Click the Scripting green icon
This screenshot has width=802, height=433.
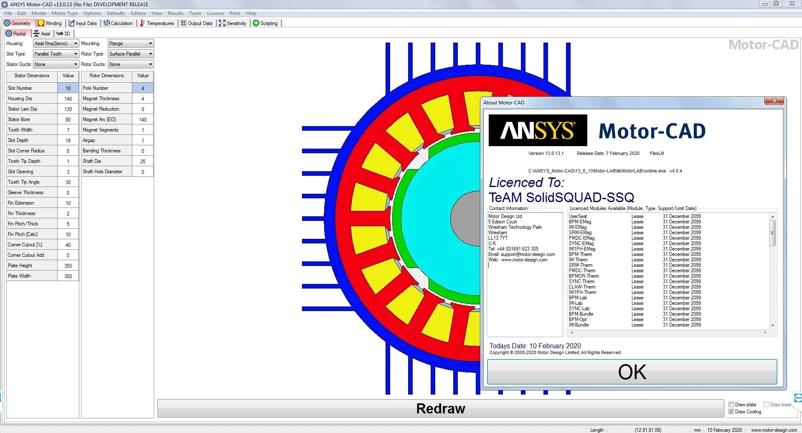[x=256, y=23]
